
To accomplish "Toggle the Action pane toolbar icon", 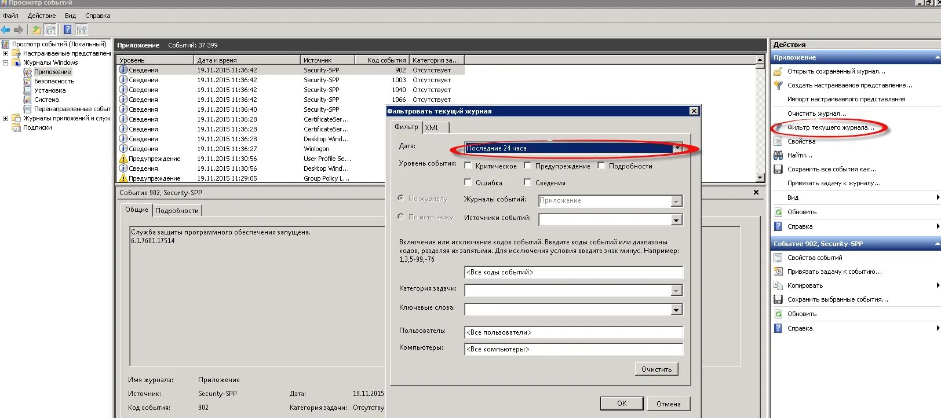I will (x=82, y=30).
